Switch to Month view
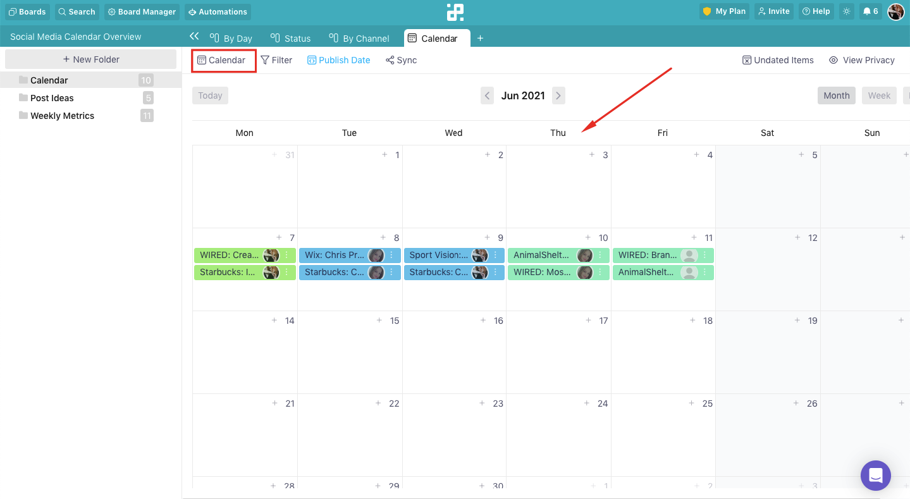This screenshot has width=910, height=499. (x=837, y=95)
